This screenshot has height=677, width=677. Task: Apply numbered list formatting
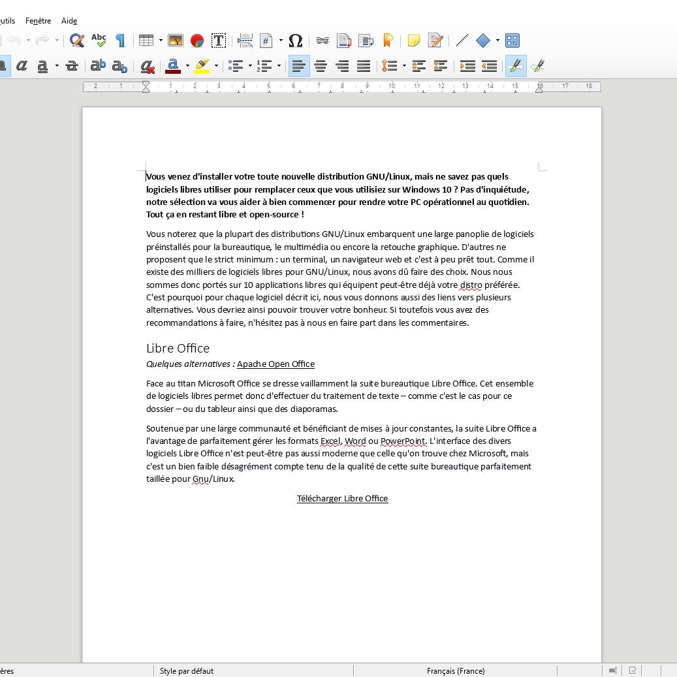(x=264, y=66)
